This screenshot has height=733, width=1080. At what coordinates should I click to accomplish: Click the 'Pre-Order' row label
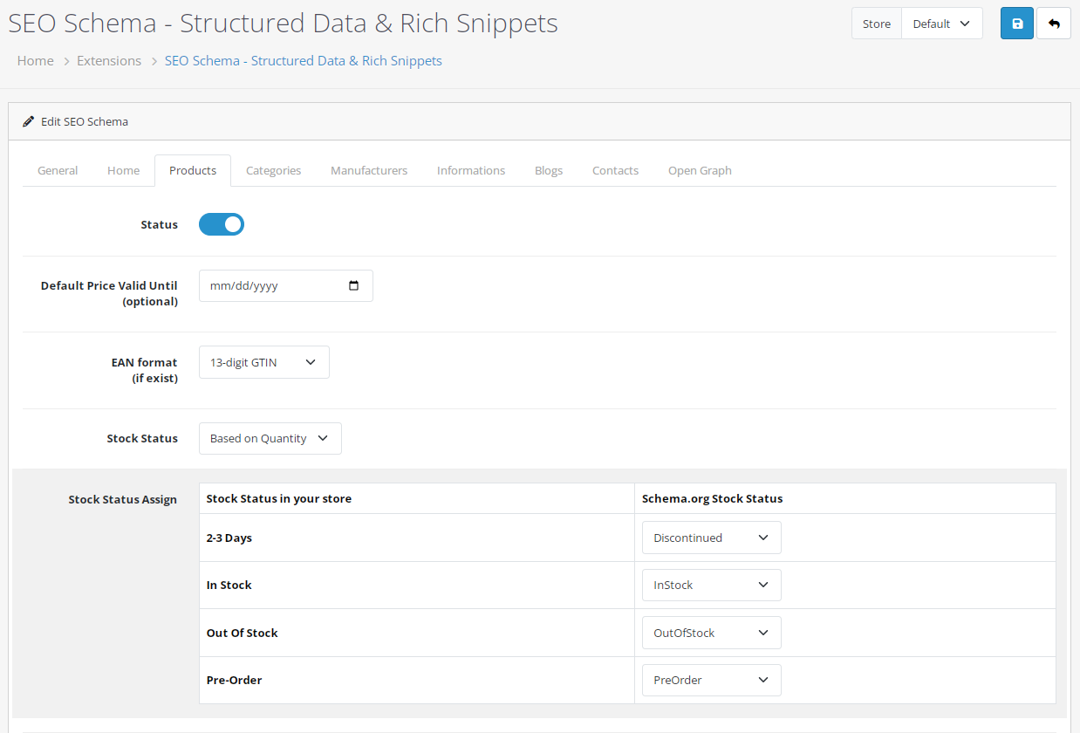pos(235,680)
